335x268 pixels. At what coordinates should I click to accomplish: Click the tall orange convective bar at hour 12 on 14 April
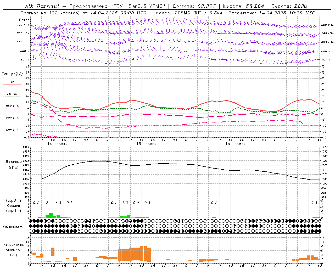(53, 252)
